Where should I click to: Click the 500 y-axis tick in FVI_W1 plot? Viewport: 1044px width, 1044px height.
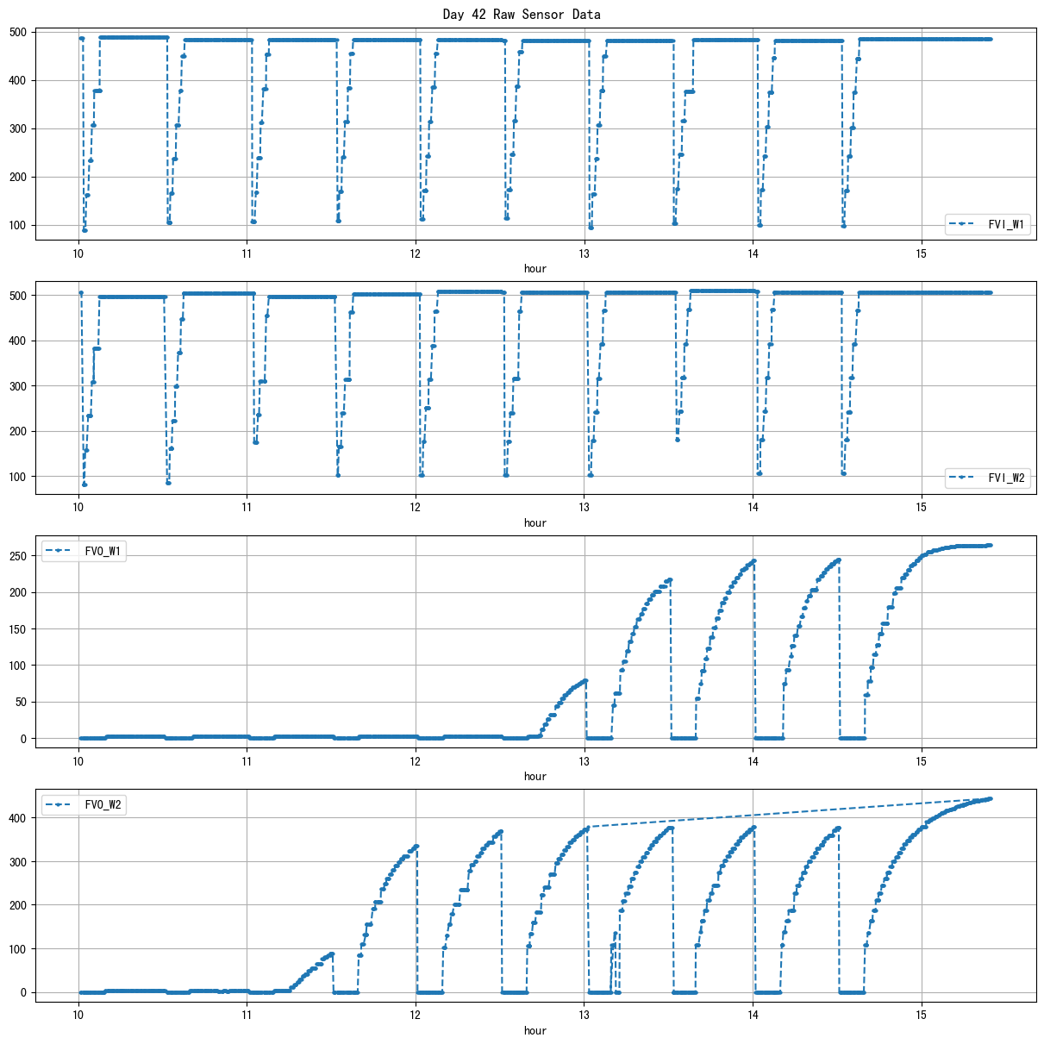pyautogui.click(x=17, y=33)
